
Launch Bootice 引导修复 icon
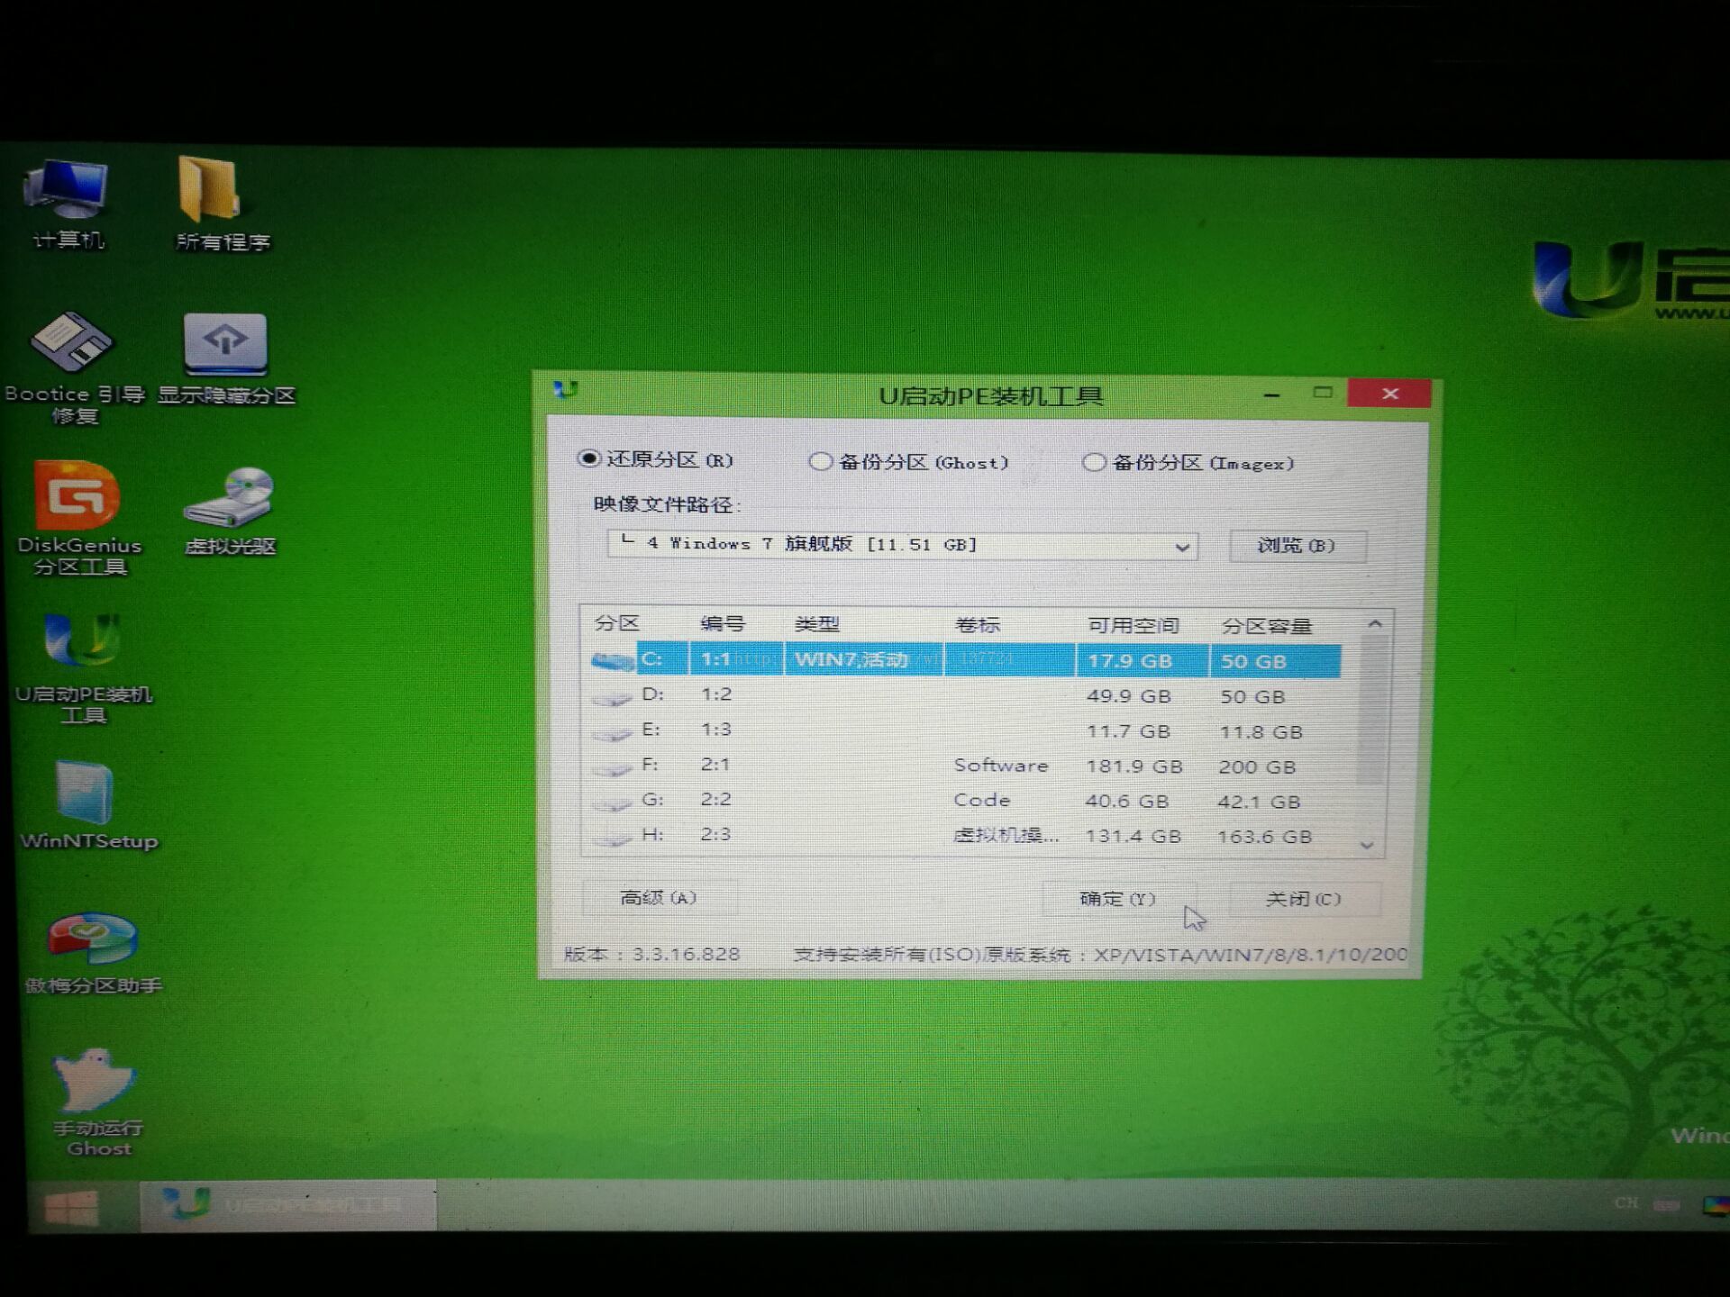pos(74,367)
